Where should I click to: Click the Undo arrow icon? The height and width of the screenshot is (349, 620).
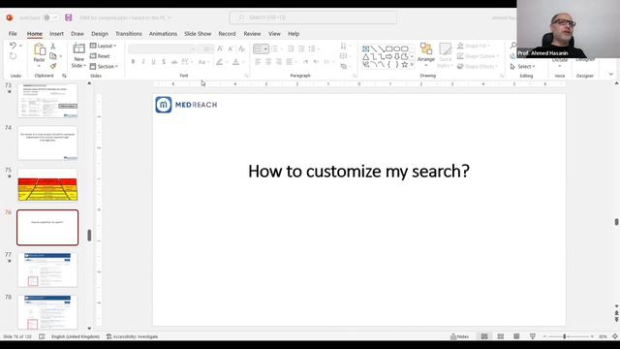(x=13, y=46)
